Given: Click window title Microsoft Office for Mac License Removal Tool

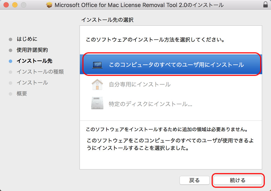Looking at the screenshot, I should (139, 5).
